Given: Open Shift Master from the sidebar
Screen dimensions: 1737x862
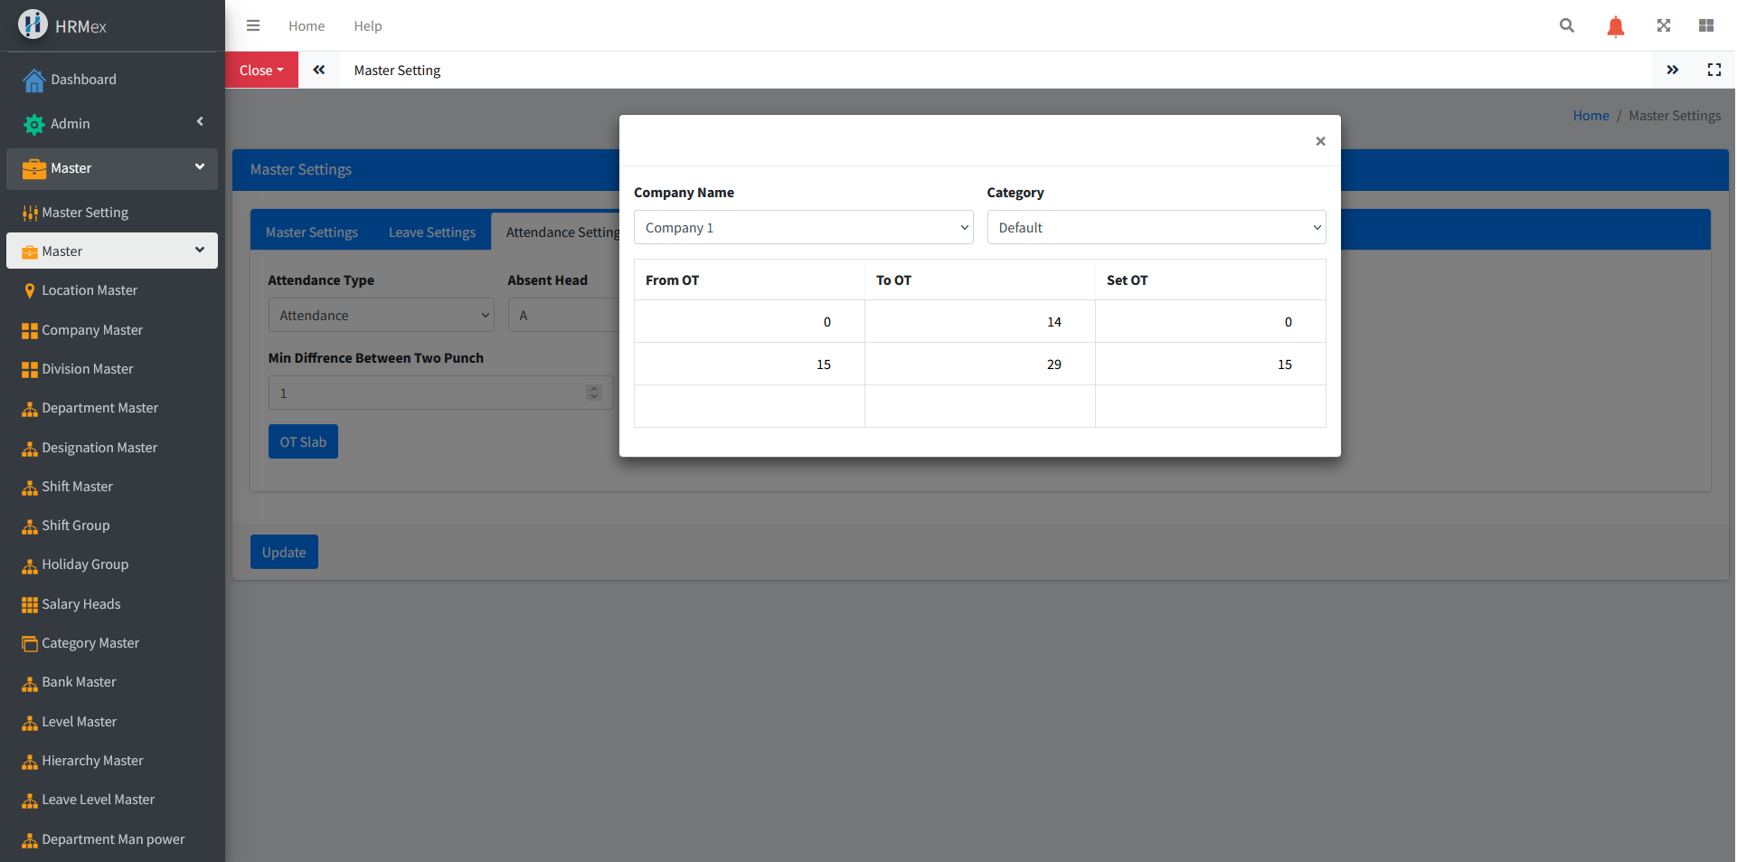Looking at the screenshot, I should click(x=77, y=487).
